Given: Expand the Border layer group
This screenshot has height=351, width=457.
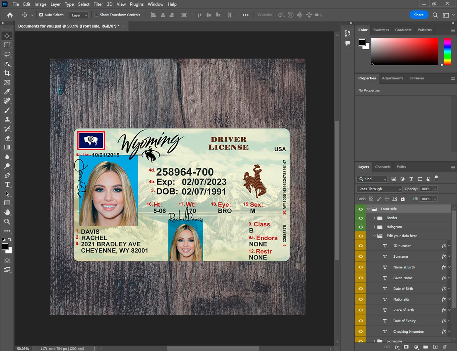Looking at the screenshot, I should coord(374,218).
